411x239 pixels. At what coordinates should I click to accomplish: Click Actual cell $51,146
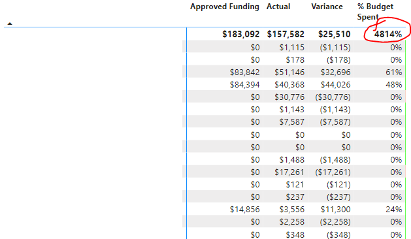[289, 72]
